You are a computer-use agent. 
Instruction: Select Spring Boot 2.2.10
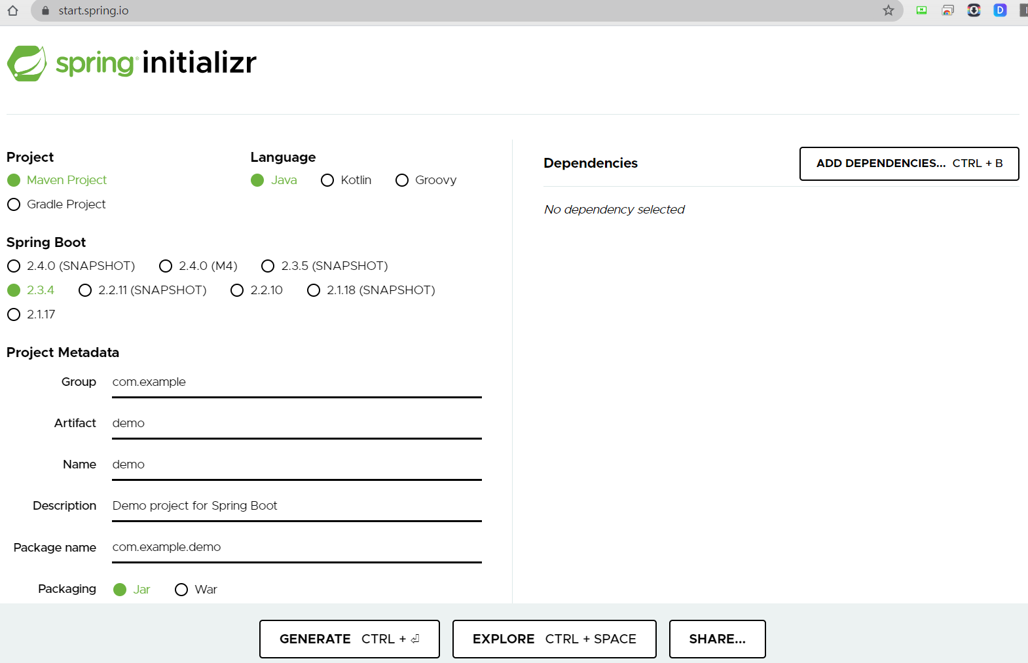pyautogui.click(x=257, y=290)
